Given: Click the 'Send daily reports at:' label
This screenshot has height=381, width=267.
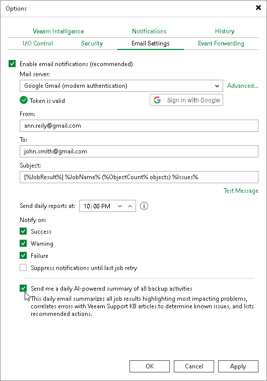Looking at the screenshot, I should point(47,206).
